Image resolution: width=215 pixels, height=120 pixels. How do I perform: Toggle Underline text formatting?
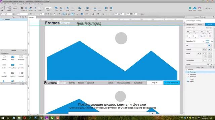51,14
